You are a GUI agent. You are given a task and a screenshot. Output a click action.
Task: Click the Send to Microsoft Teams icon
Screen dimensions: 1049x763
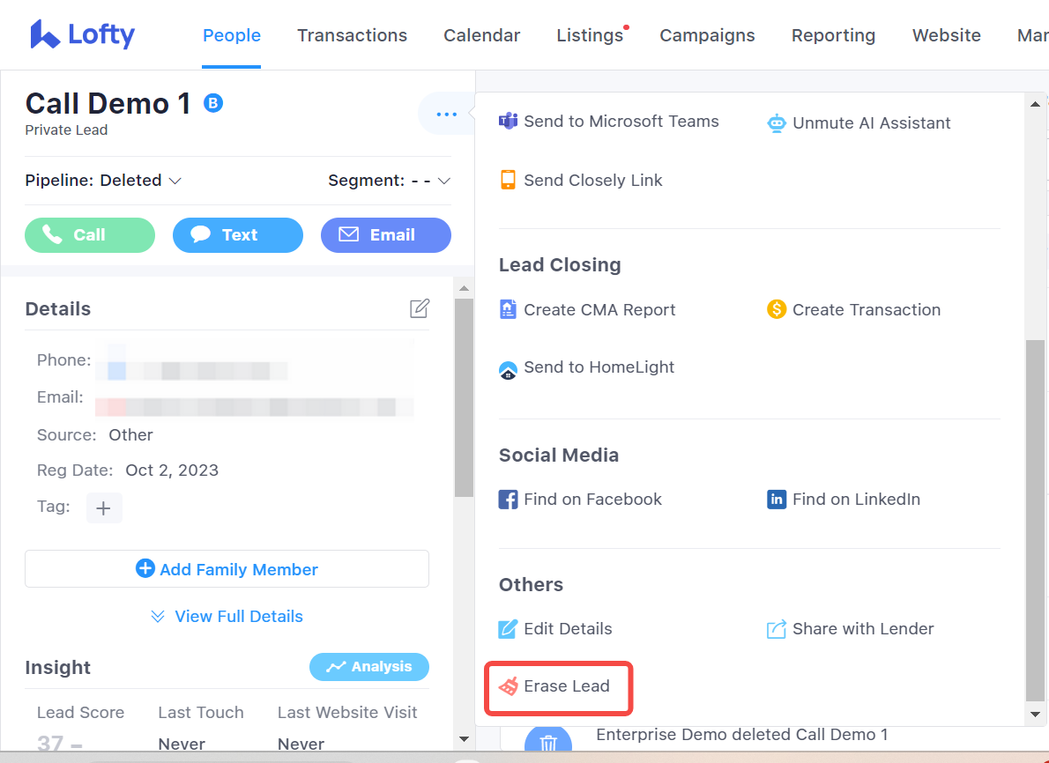[508, 122]
